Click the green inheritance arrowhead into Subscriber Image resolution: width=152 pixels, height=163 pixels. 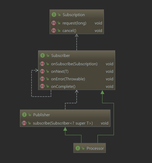tap(102, 92)
